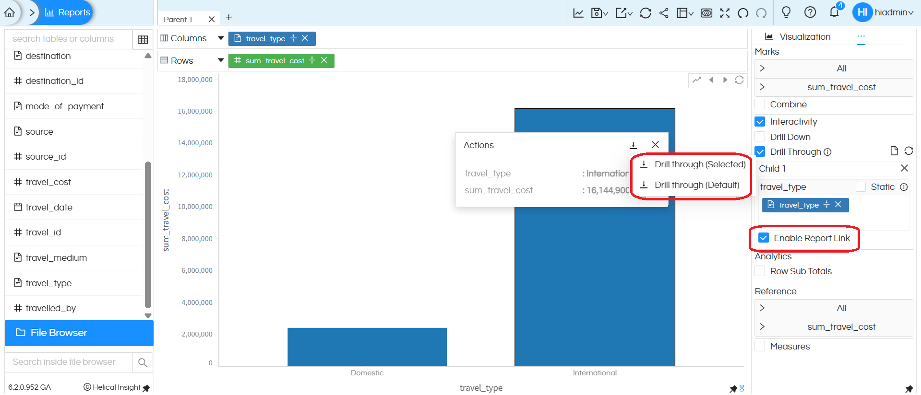Enter fullscreen mode with expand arrows icon
The height and width of the screenshot is (395, 921).
(725, 13)
